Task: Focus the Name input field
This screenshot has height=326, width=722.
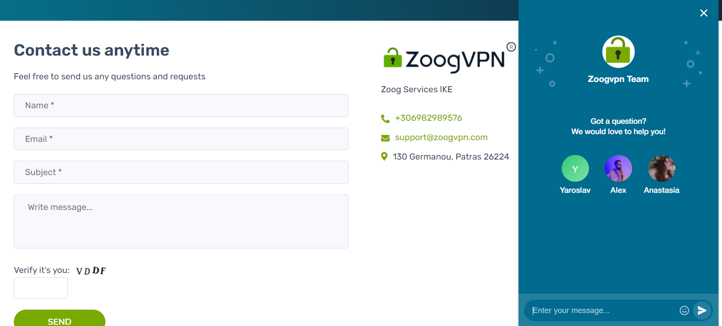Action: tap(181, 106)
